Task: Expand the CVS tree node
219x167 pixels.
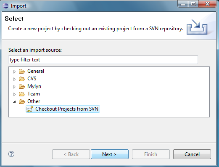Action: 14,79
